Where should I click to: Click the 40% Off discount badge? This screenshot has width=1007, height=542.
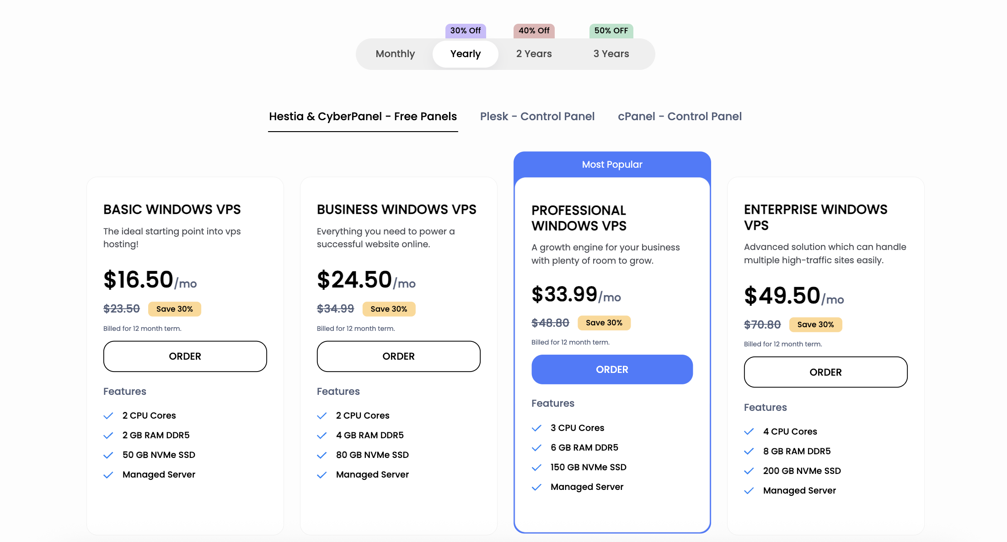(x=534, y=31)
